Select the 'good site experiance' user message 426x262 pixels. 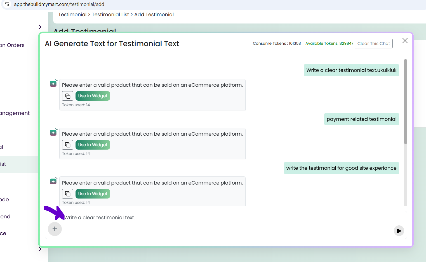tap(342, 168)
